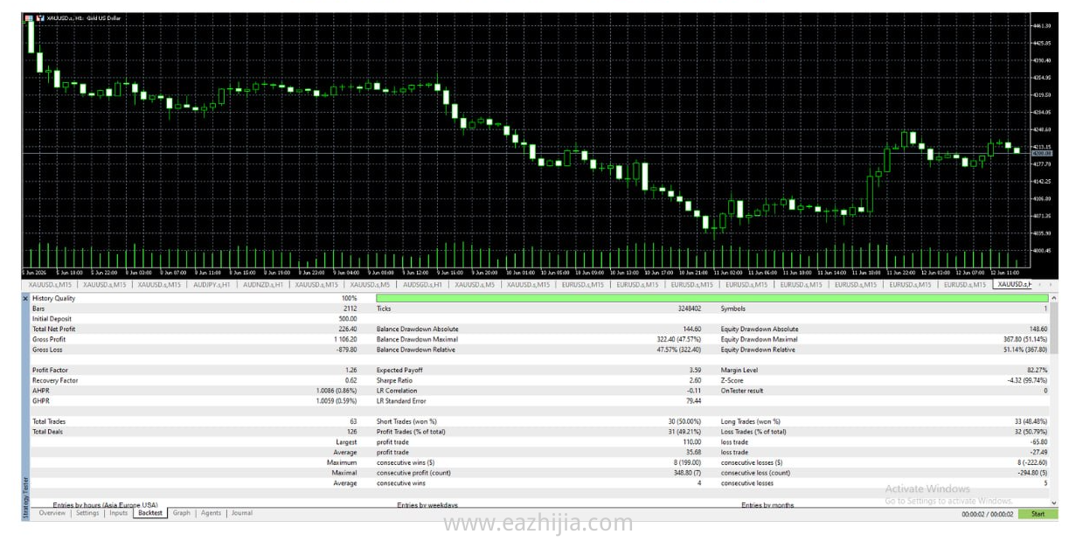The height and width of the screenshot is (541, 1076).
Task: Select the 'Total Net Profit' label
Action: tap(53, 329)
